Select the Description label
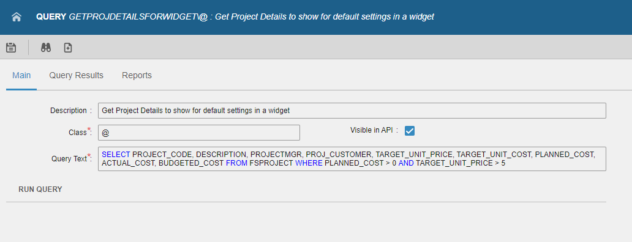Image resolution: width=632 pixels, height=242 pixels. tap(68, 110)
